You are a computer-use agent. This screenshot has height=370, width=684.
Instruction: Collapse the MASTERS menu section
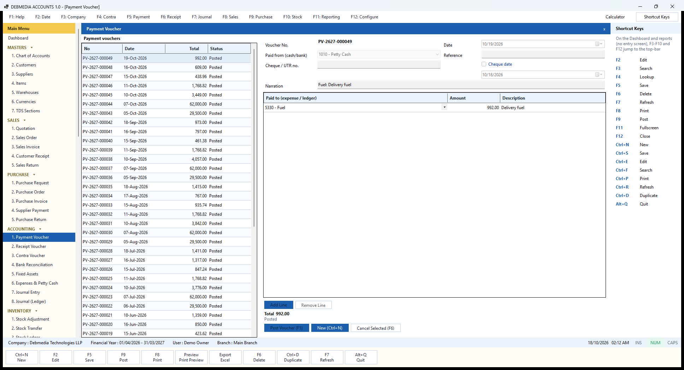[x=32, y=48]
